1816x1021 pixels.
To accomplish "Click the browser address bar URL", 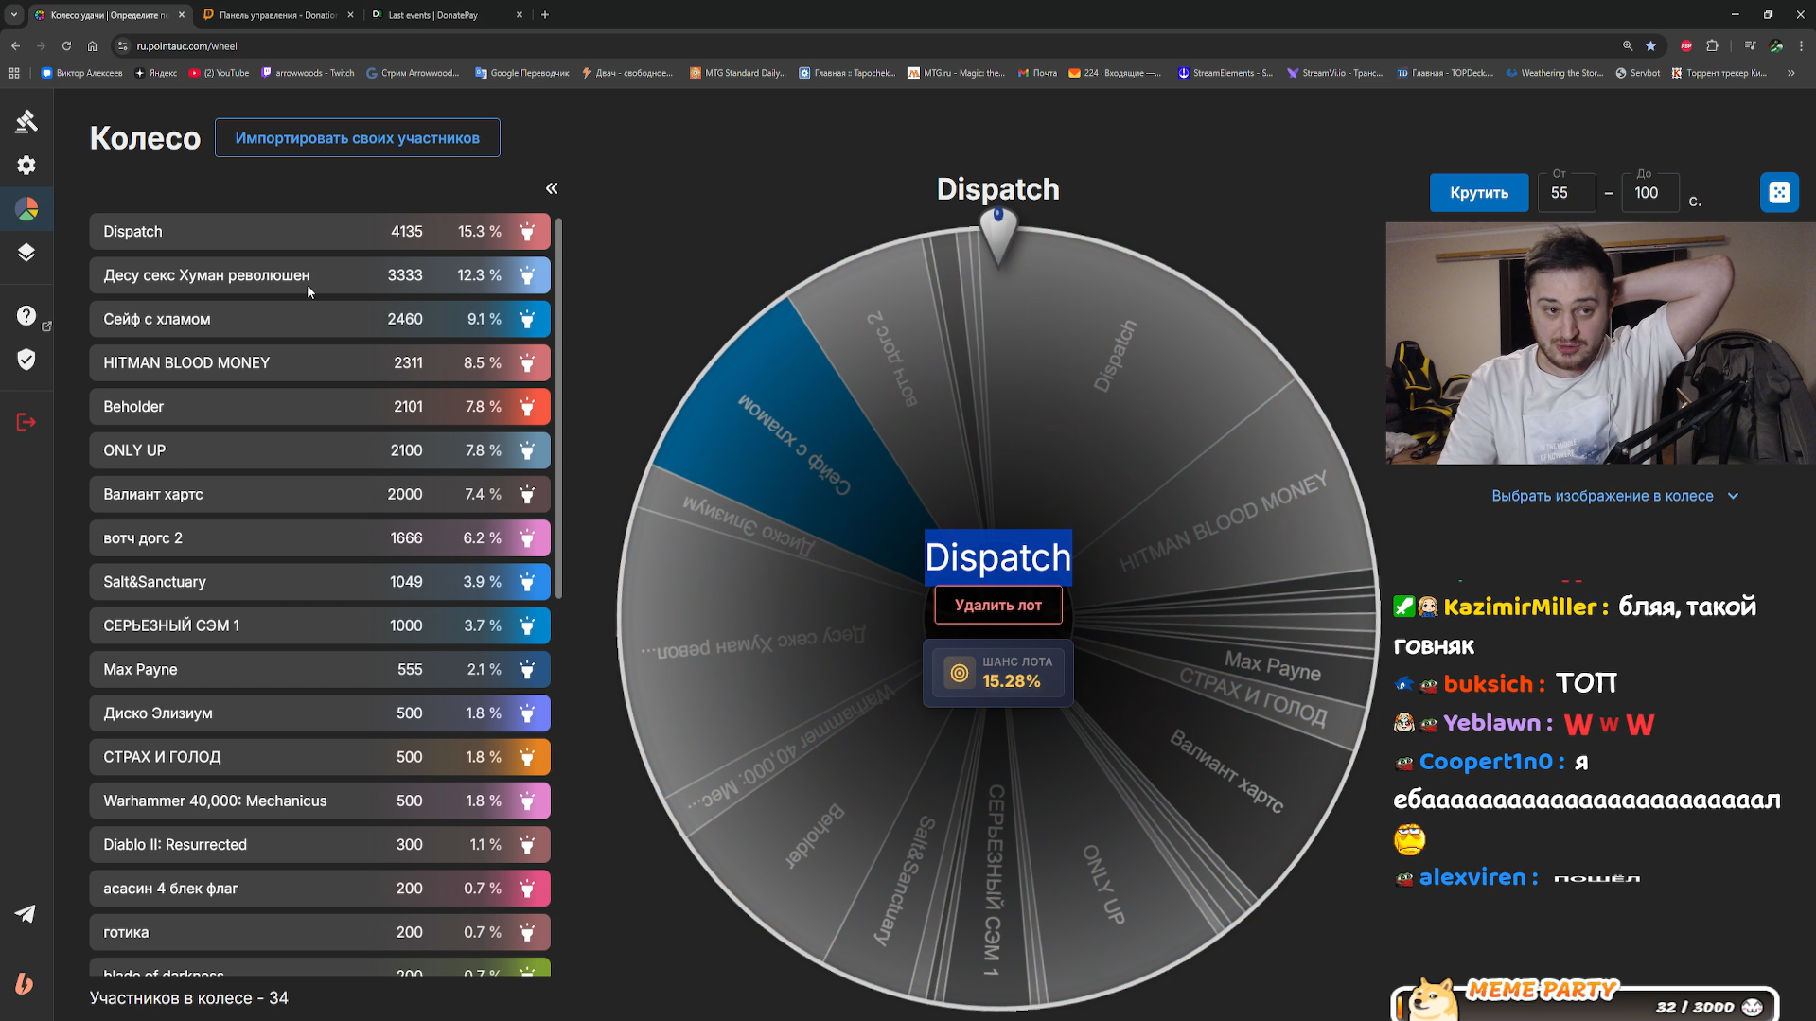I will (186, 45).
